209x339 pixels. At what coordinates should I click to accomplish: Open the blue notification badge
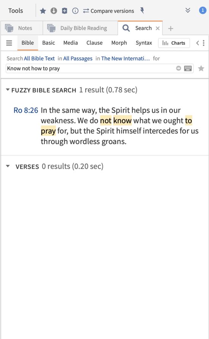tap(203, 10)
